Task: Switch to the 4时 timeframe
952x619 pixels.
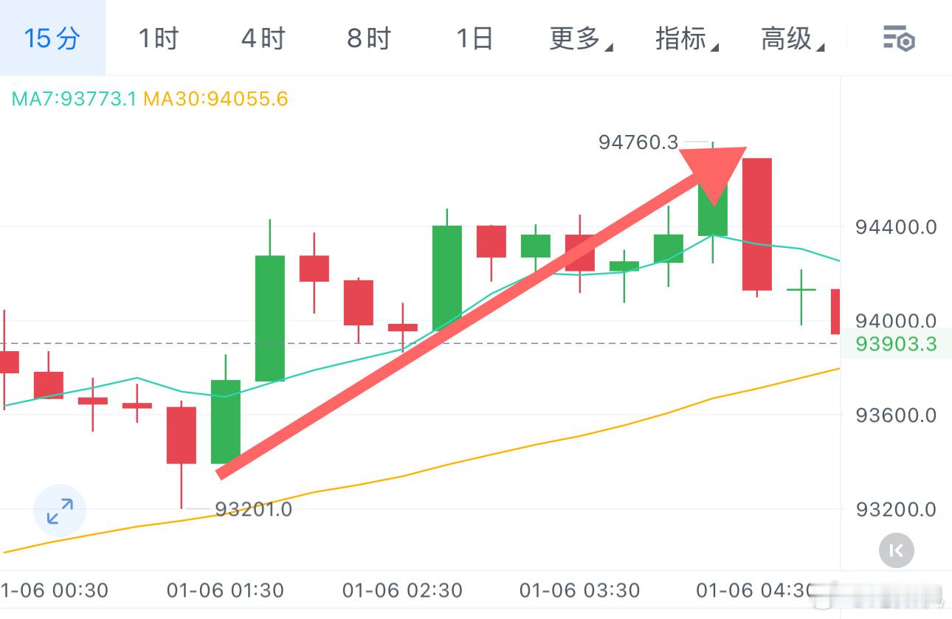Action: 263,38
